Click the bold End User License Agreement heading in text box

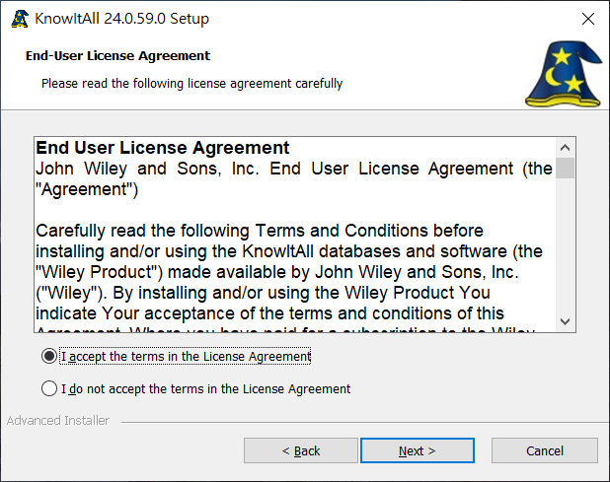163,148
